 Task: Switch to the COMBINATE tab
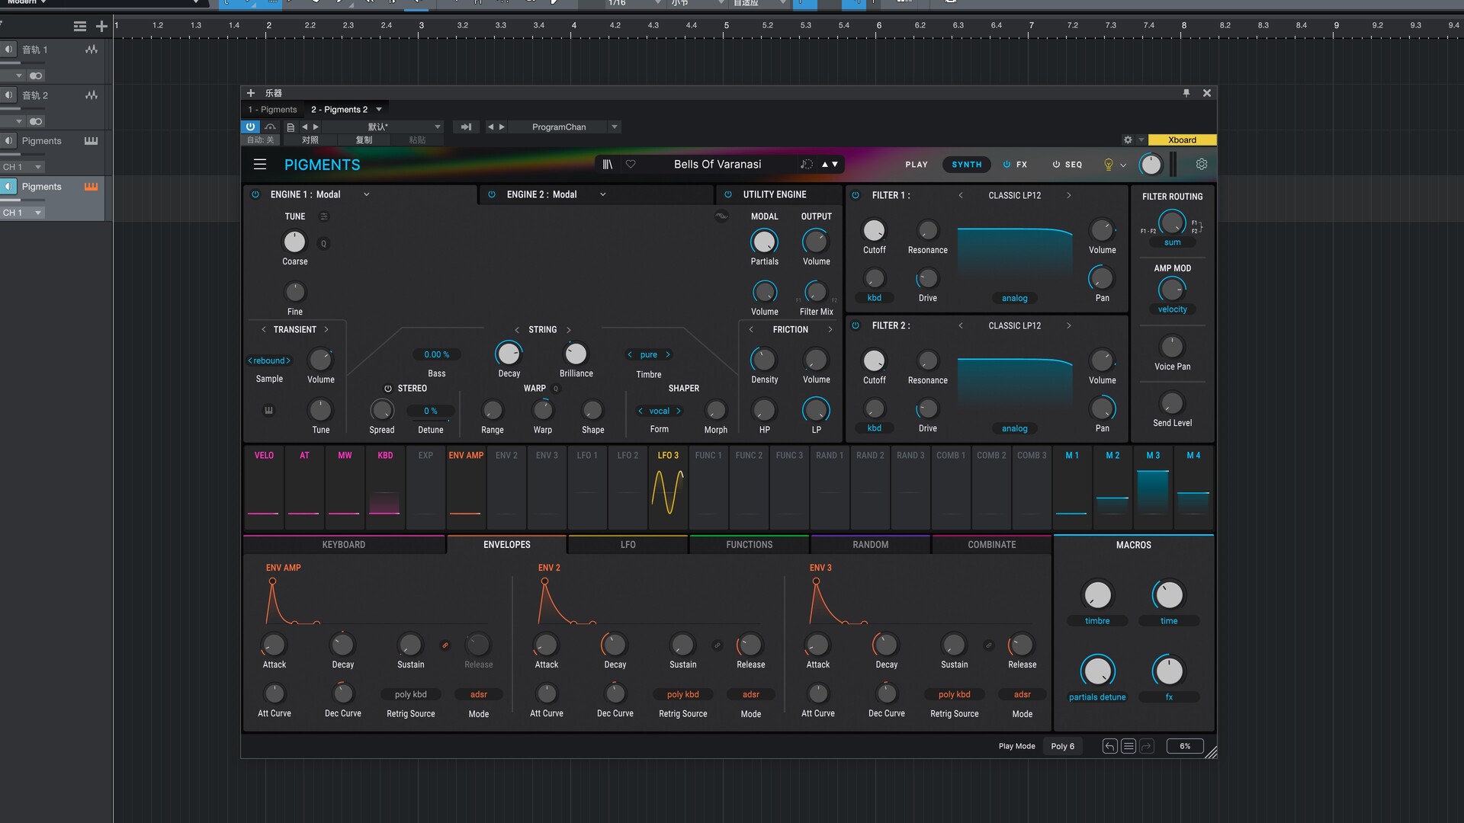pos(992,545)
